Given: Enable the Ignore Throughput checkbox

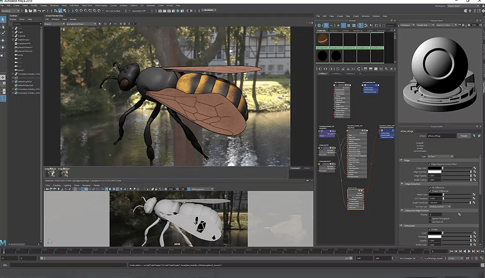Looking at the screenshot, I should tap(430, 219).
